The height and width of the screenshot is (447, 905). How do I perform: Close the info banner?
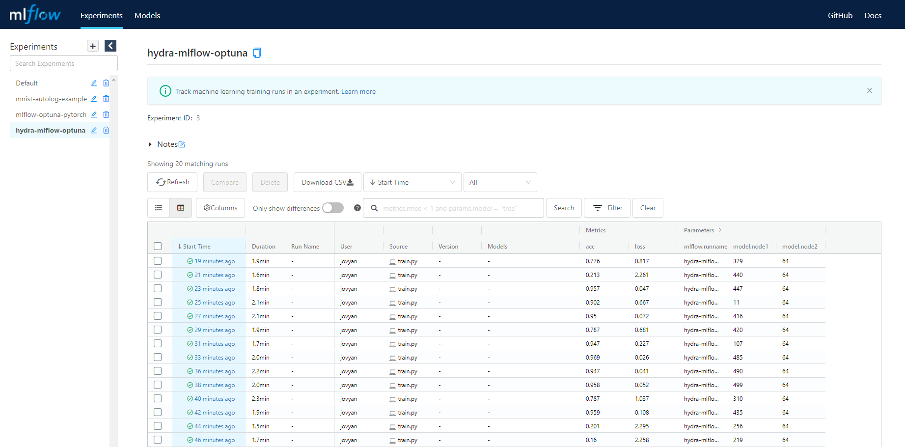870,90
